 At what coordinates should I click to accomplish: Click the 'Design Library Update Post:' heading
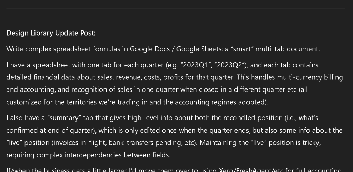pos(51,33)
